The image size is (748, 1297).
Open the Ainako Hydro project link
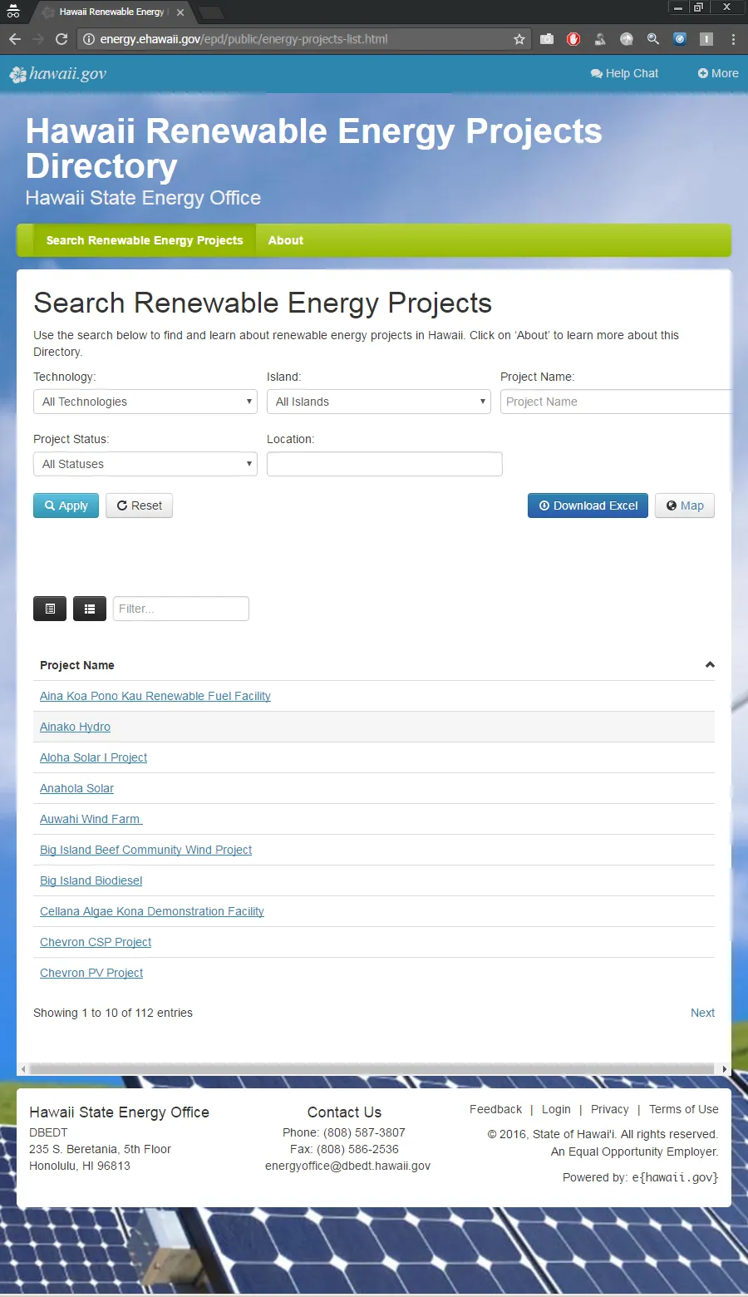click(x=75, y=727)
